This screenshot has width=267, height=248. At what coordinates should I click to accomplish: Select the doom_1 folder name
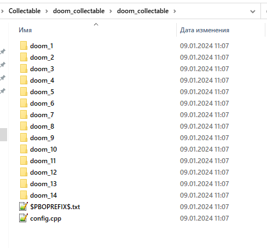pyautogui.click(x=42, y=46)
